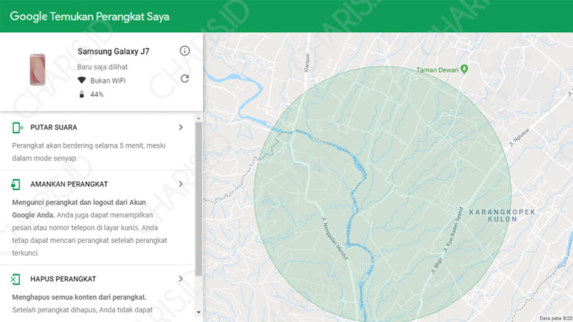Click the 'Taman Dewari' place label

coord(437,70)
